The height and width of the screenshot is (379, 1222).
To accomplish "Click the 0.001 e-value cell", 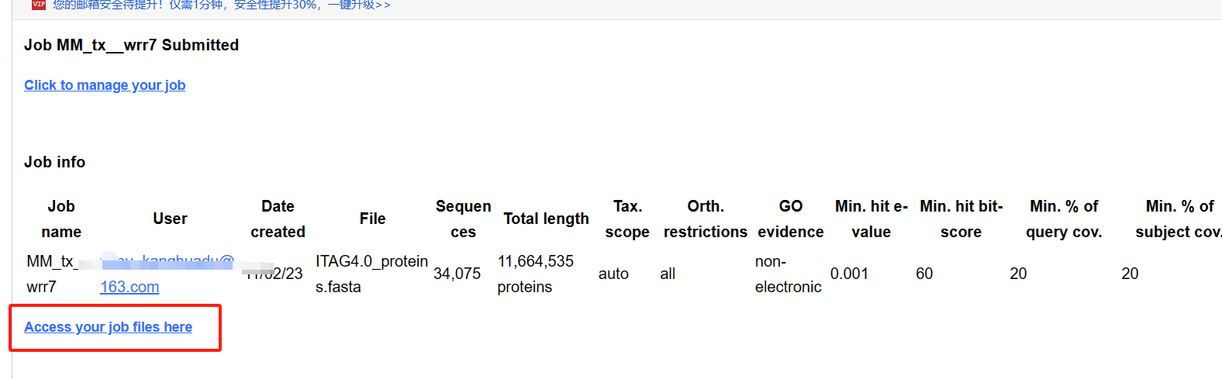I will click(849, 274).
